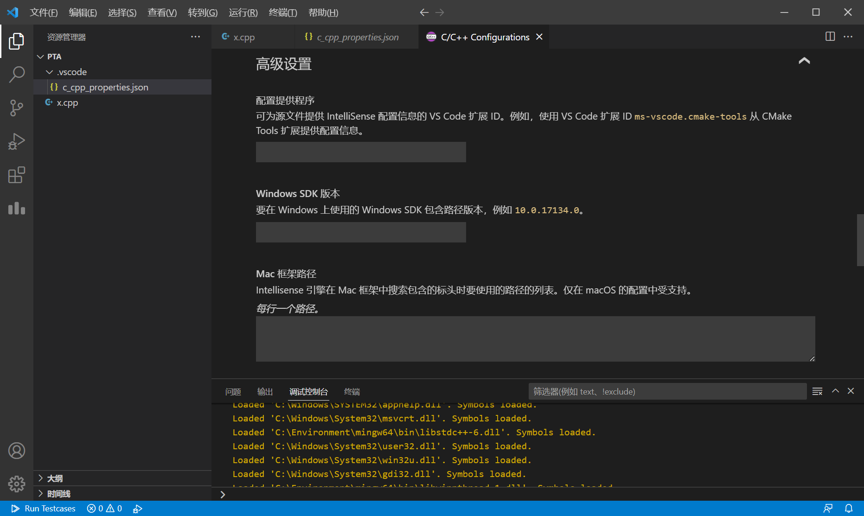Screen dimensions: 864x516
Task: Click the VS Code logo icon
Action: (13, 13)
